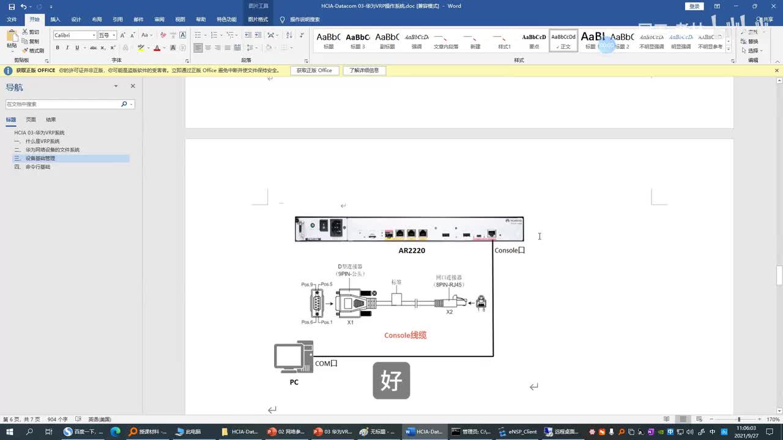
Task: Go to heading 什么是VRP系统
Action: click(42, 141)
